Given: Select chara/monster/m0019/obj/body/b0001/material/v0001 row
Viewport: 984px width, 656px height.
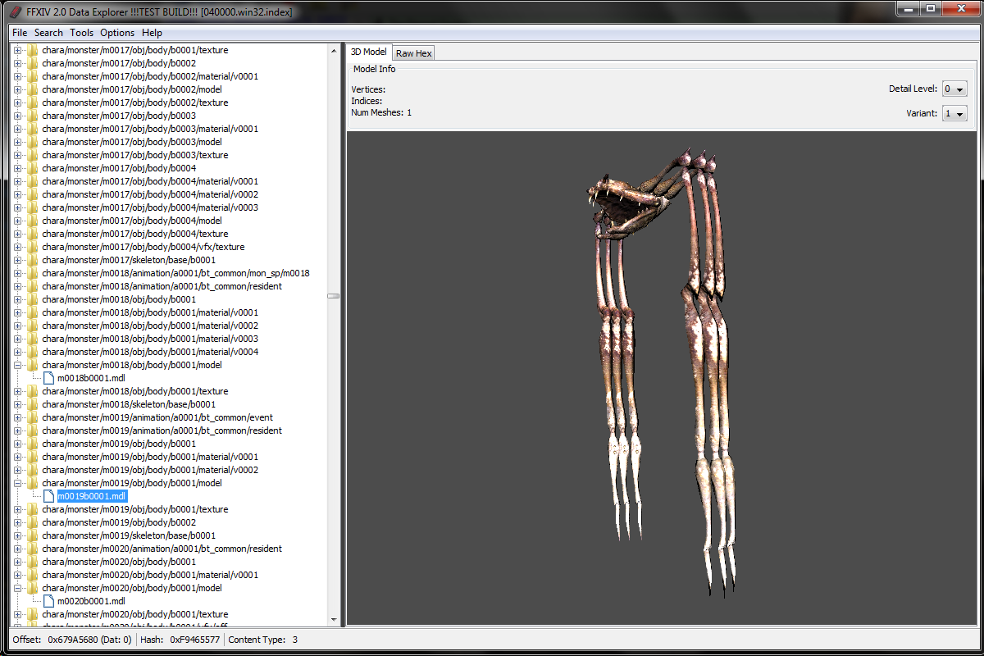Looking at the screenshot, I should tap(150, 457).
